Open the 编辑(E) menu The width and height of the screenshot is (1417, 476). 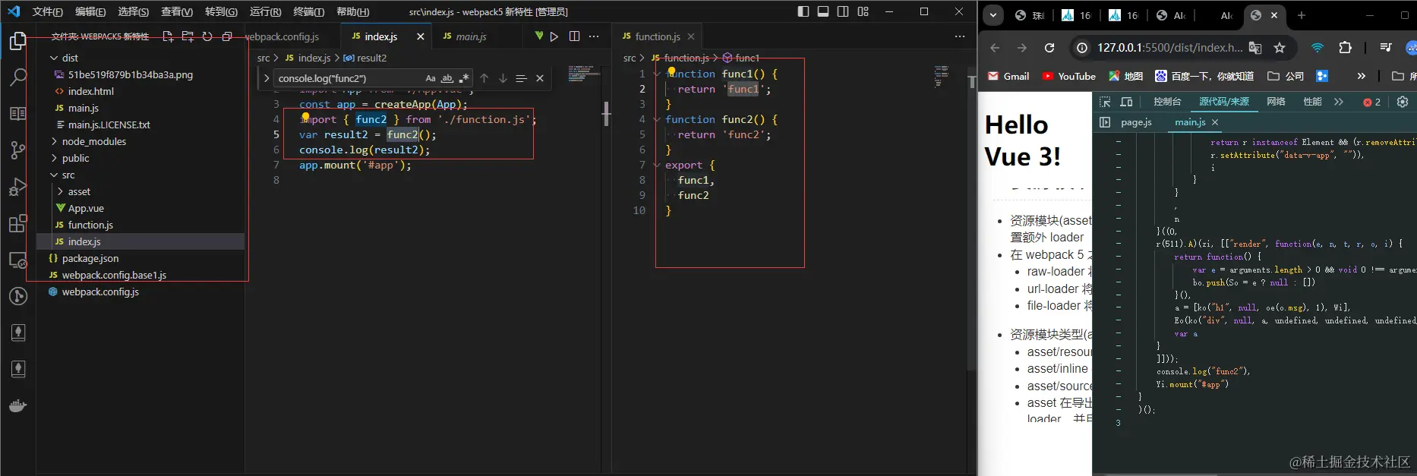click(90, 11)
